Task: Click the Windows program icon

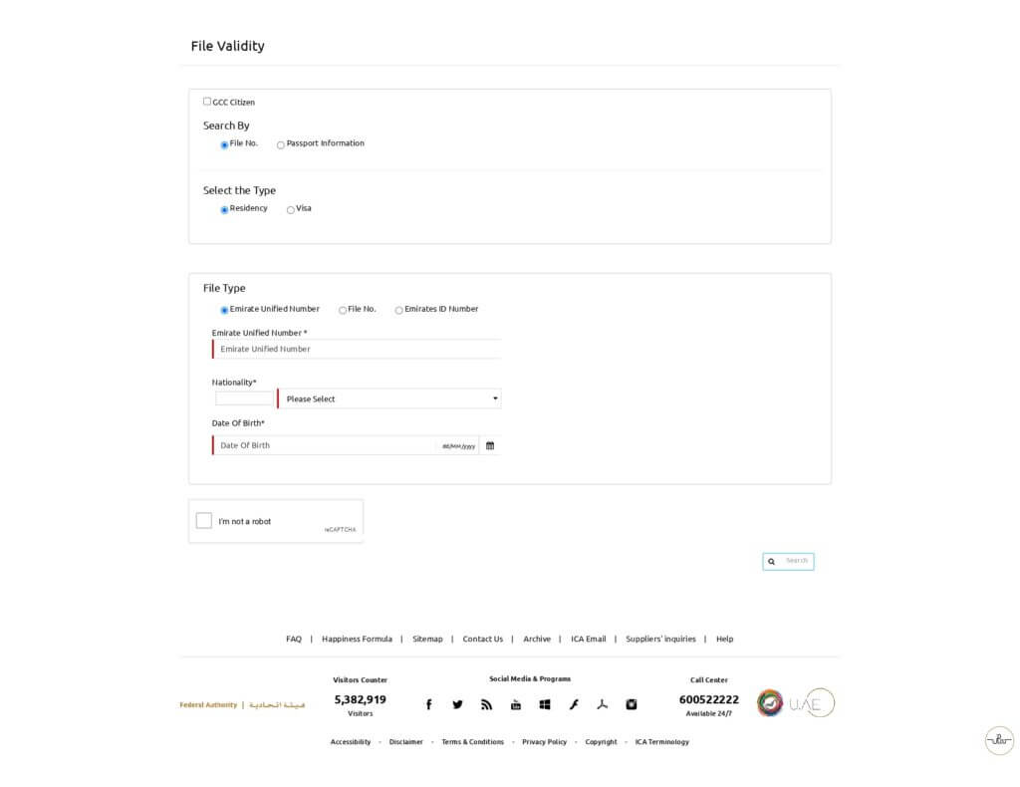Action: click(545, 704)
